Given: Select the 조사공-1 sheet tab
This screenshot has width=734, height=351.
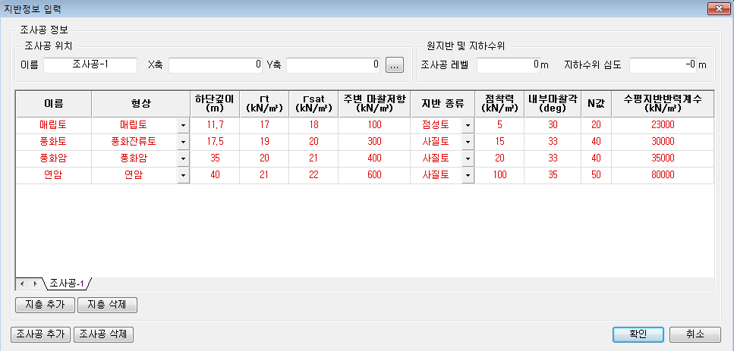Looking at the screenshot, I should coord(67,284).
